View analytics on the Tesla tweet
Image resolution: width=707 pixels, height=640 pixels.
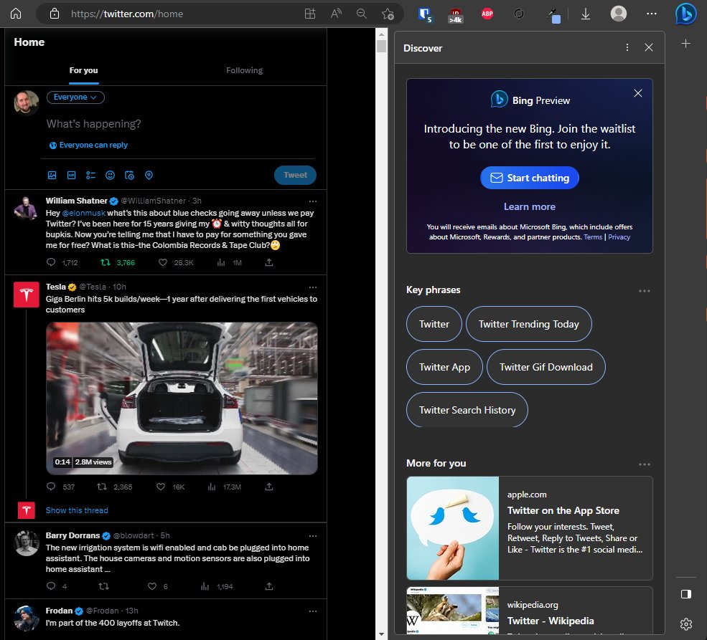212,487
